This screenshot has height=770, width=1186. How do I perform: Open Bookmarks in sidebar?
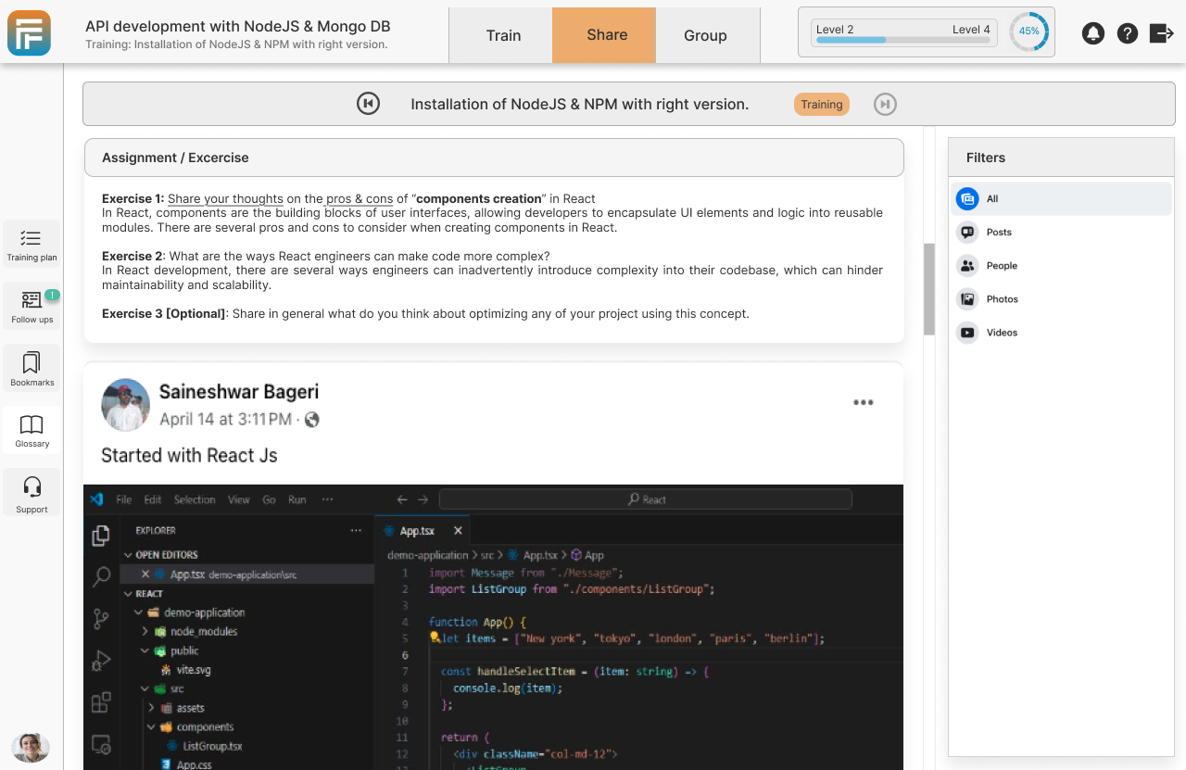pos(32,368)
